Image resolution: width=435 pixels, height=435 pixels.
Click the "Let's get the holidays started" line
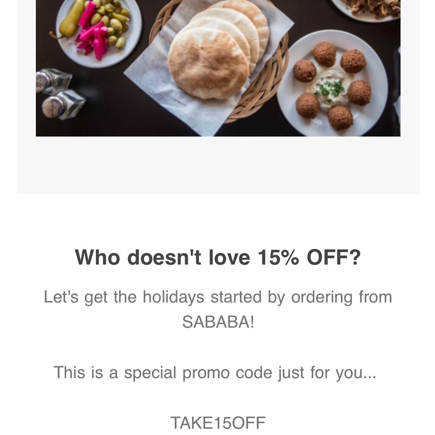(x=218, y=296)
